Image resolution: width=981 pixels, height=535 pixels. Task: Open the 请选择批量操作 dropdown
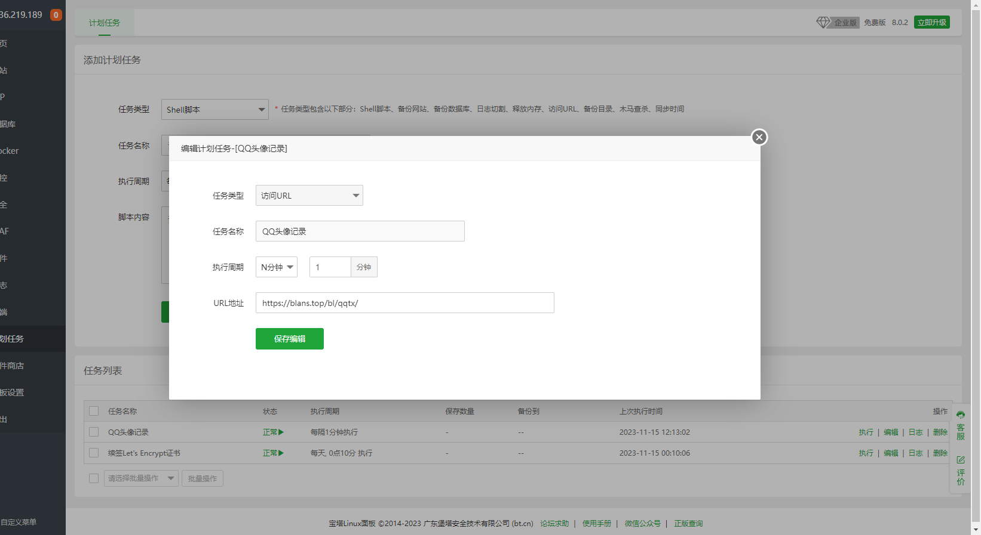click(x=141, y=478)
